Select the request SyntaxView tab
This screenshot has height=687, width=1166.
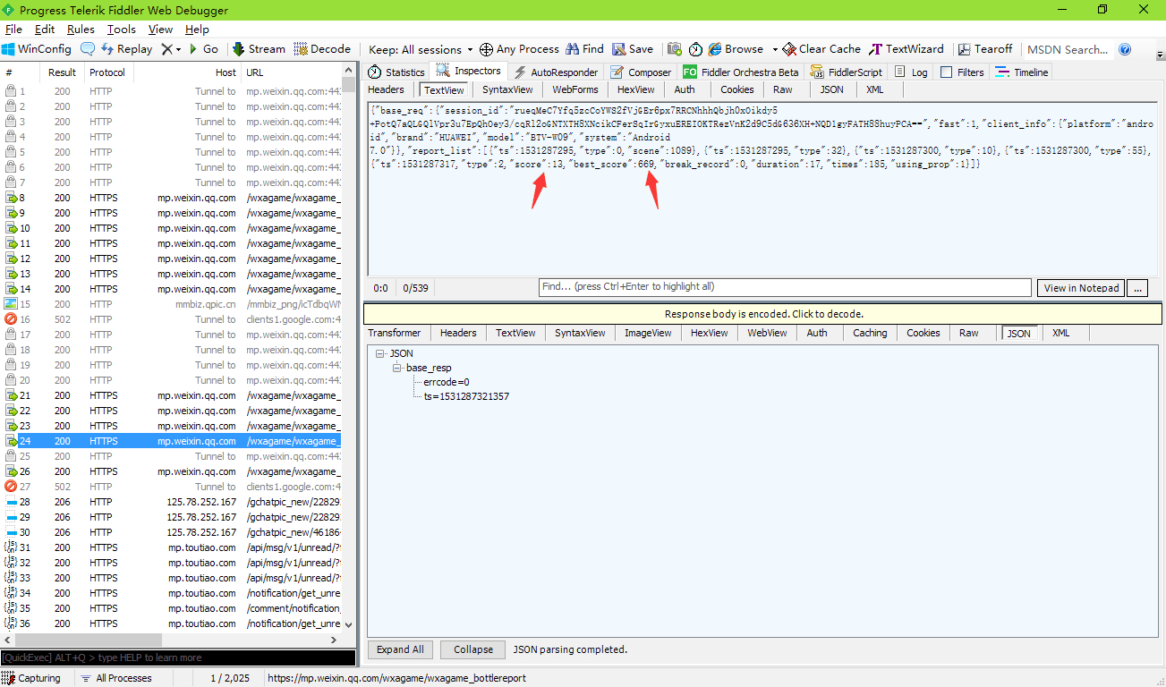point(507,89)
